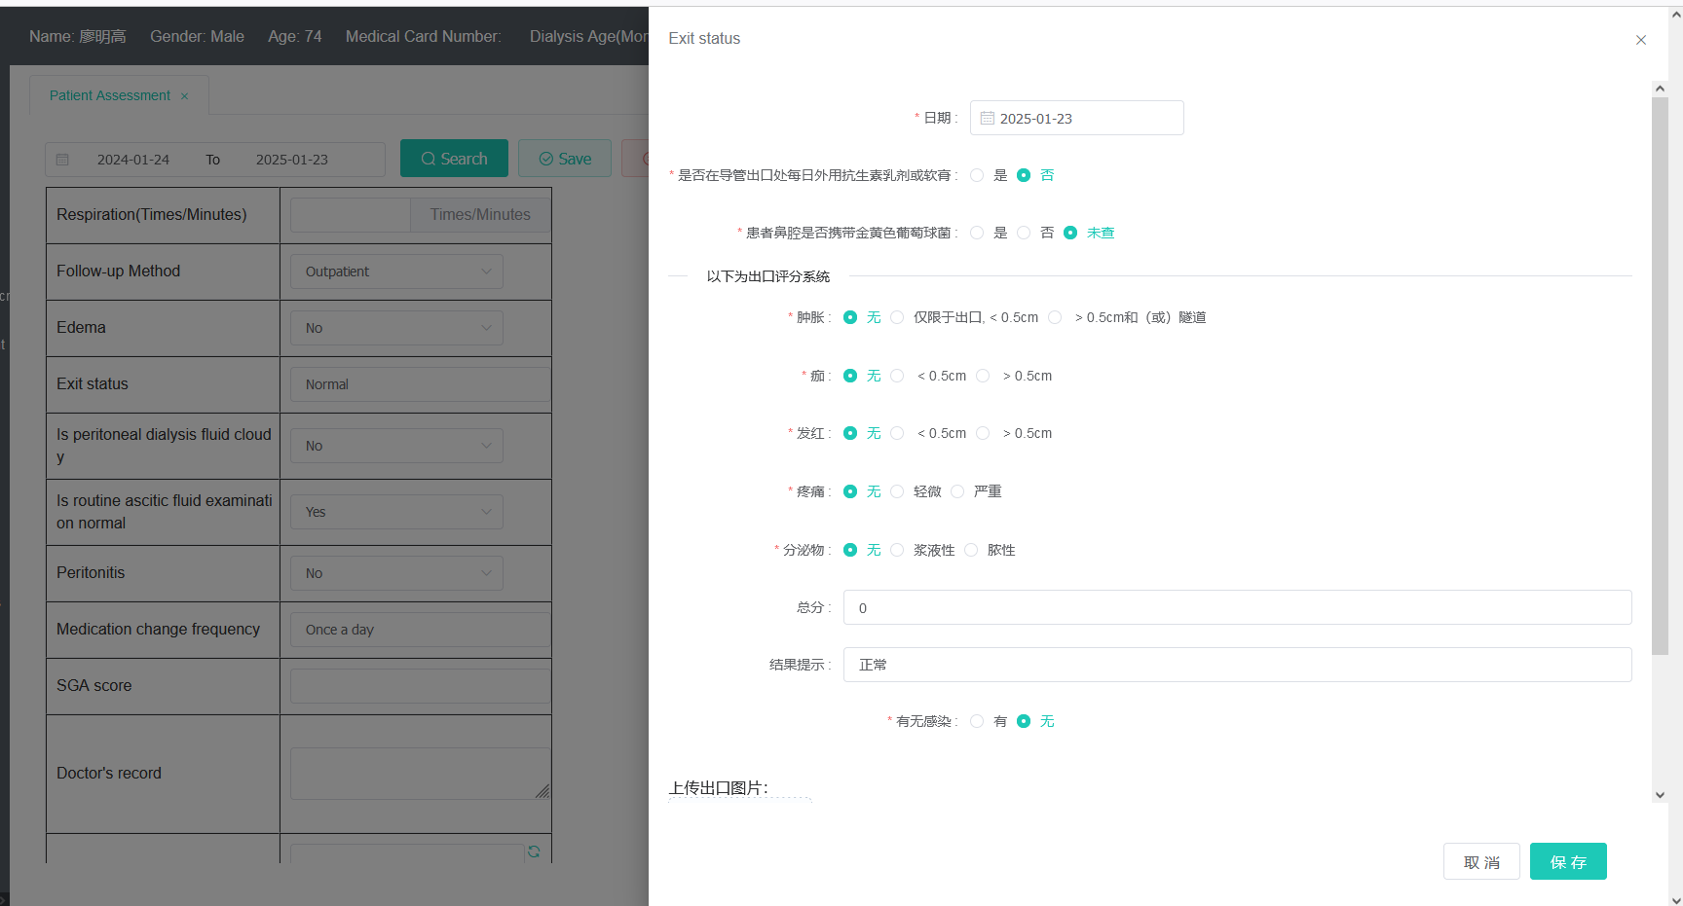This screenshot has height=906, width=1683.
Task: Click the Respiration Times/Minutes input
Action: (351, 215)
